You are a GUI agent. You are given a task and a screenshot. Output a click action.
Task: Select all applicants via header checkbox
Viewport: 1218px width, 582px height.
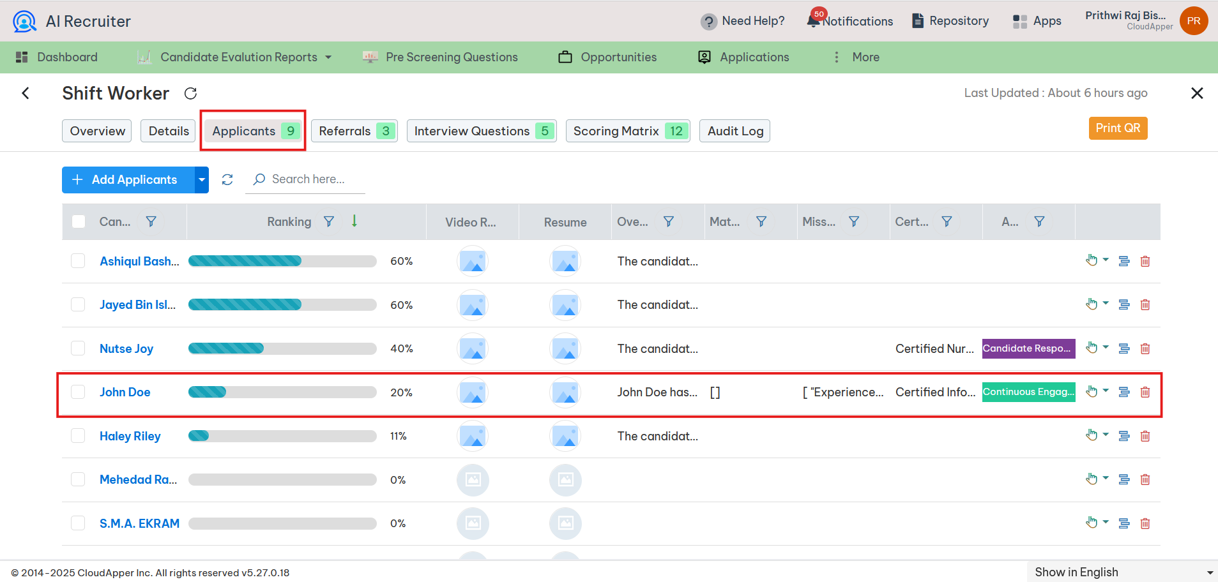(x=78, y=221)
